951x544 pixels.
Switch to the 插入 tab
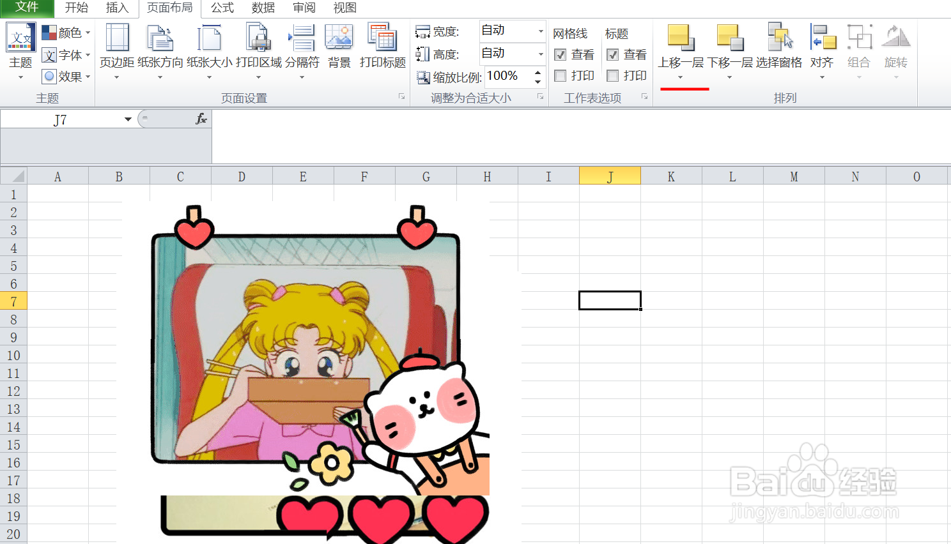pyautogui.click(x=117, y=8)
